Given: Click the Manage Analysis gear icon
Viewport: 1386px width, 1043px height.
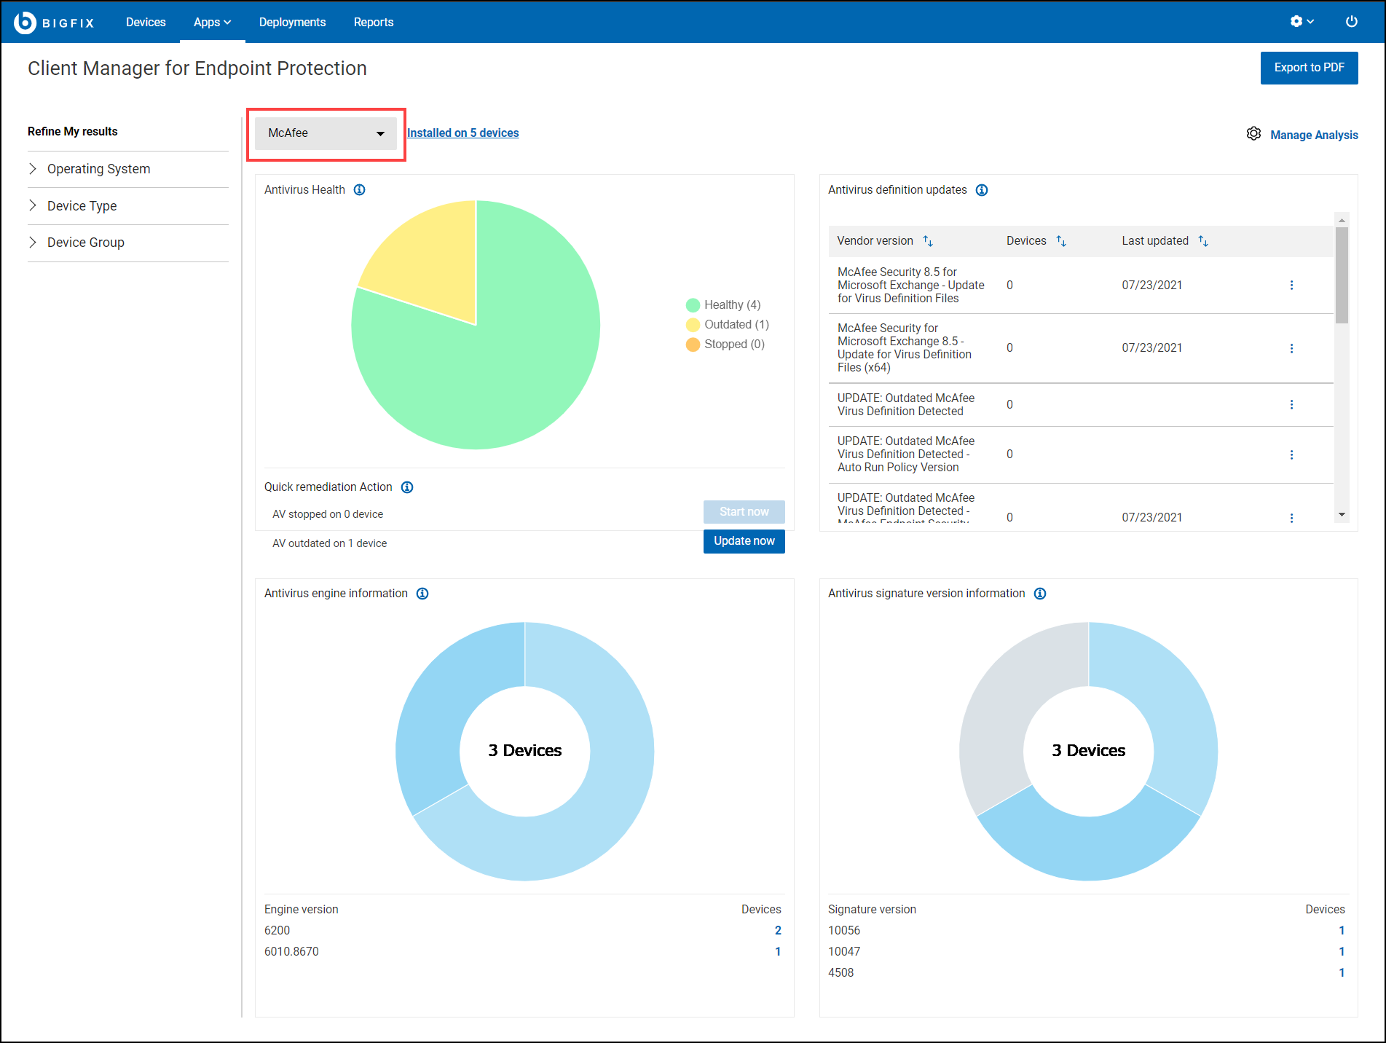Looking at the screenshot, I should (1253, 134).
